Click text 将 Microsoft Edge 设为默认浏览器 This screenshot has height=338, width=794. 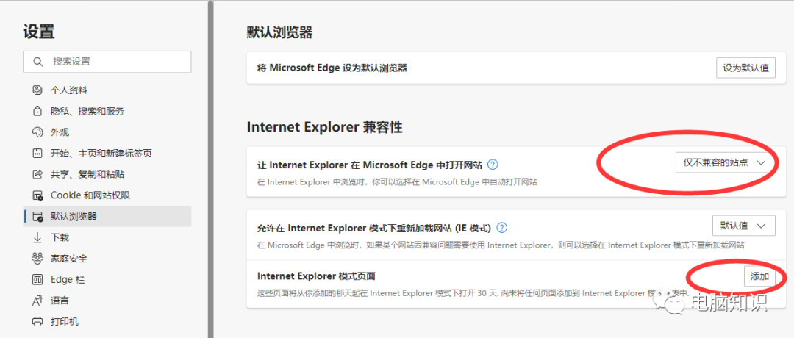click(x=332, y=68)
